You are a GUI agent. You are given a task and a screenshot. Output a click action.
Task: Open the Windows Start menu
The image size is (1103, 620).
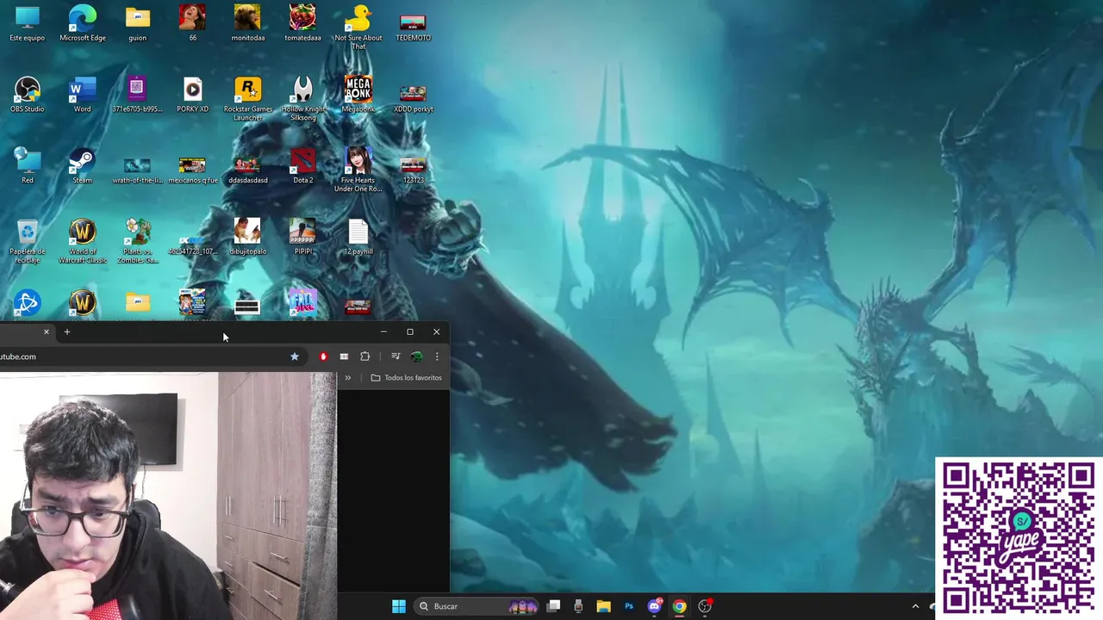(398, 606)
